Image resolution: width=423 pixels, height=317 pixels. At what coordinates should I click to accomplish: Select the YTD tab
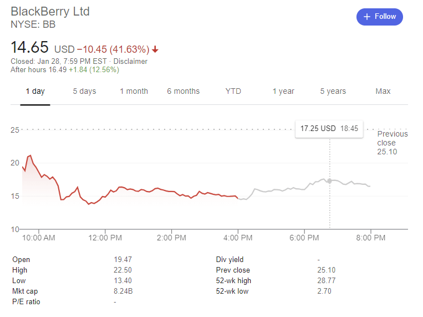point(233,91)
